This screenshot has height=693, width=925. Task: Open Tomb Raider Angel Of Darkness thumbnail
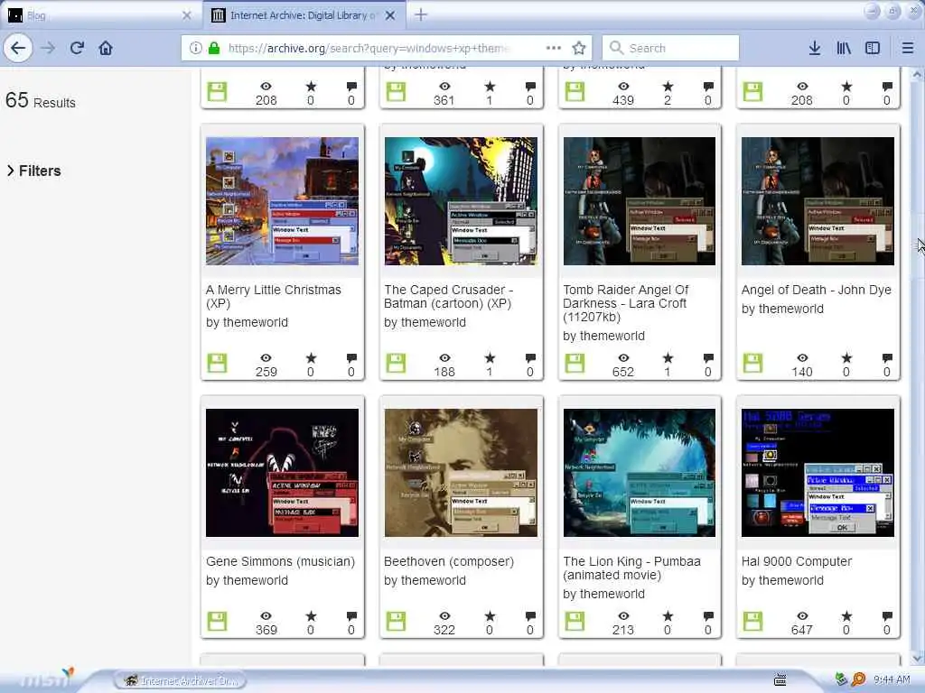(x=640, y=201)
